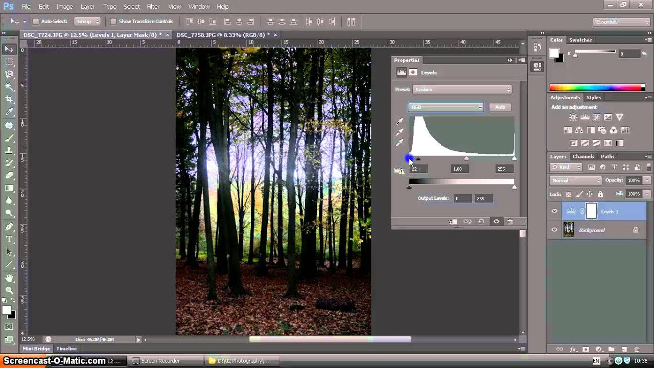Hide the Levels 1 layer
654x368 pixels.
pos(554,211)
